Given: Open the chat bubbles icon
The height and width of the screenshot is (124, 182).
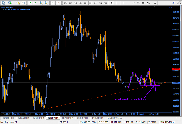Looking at the screenshot, I should (x=179, y=3).
